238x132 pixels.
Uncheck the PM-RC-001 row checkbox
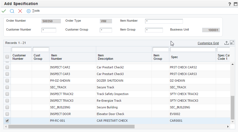pos(7,121)
